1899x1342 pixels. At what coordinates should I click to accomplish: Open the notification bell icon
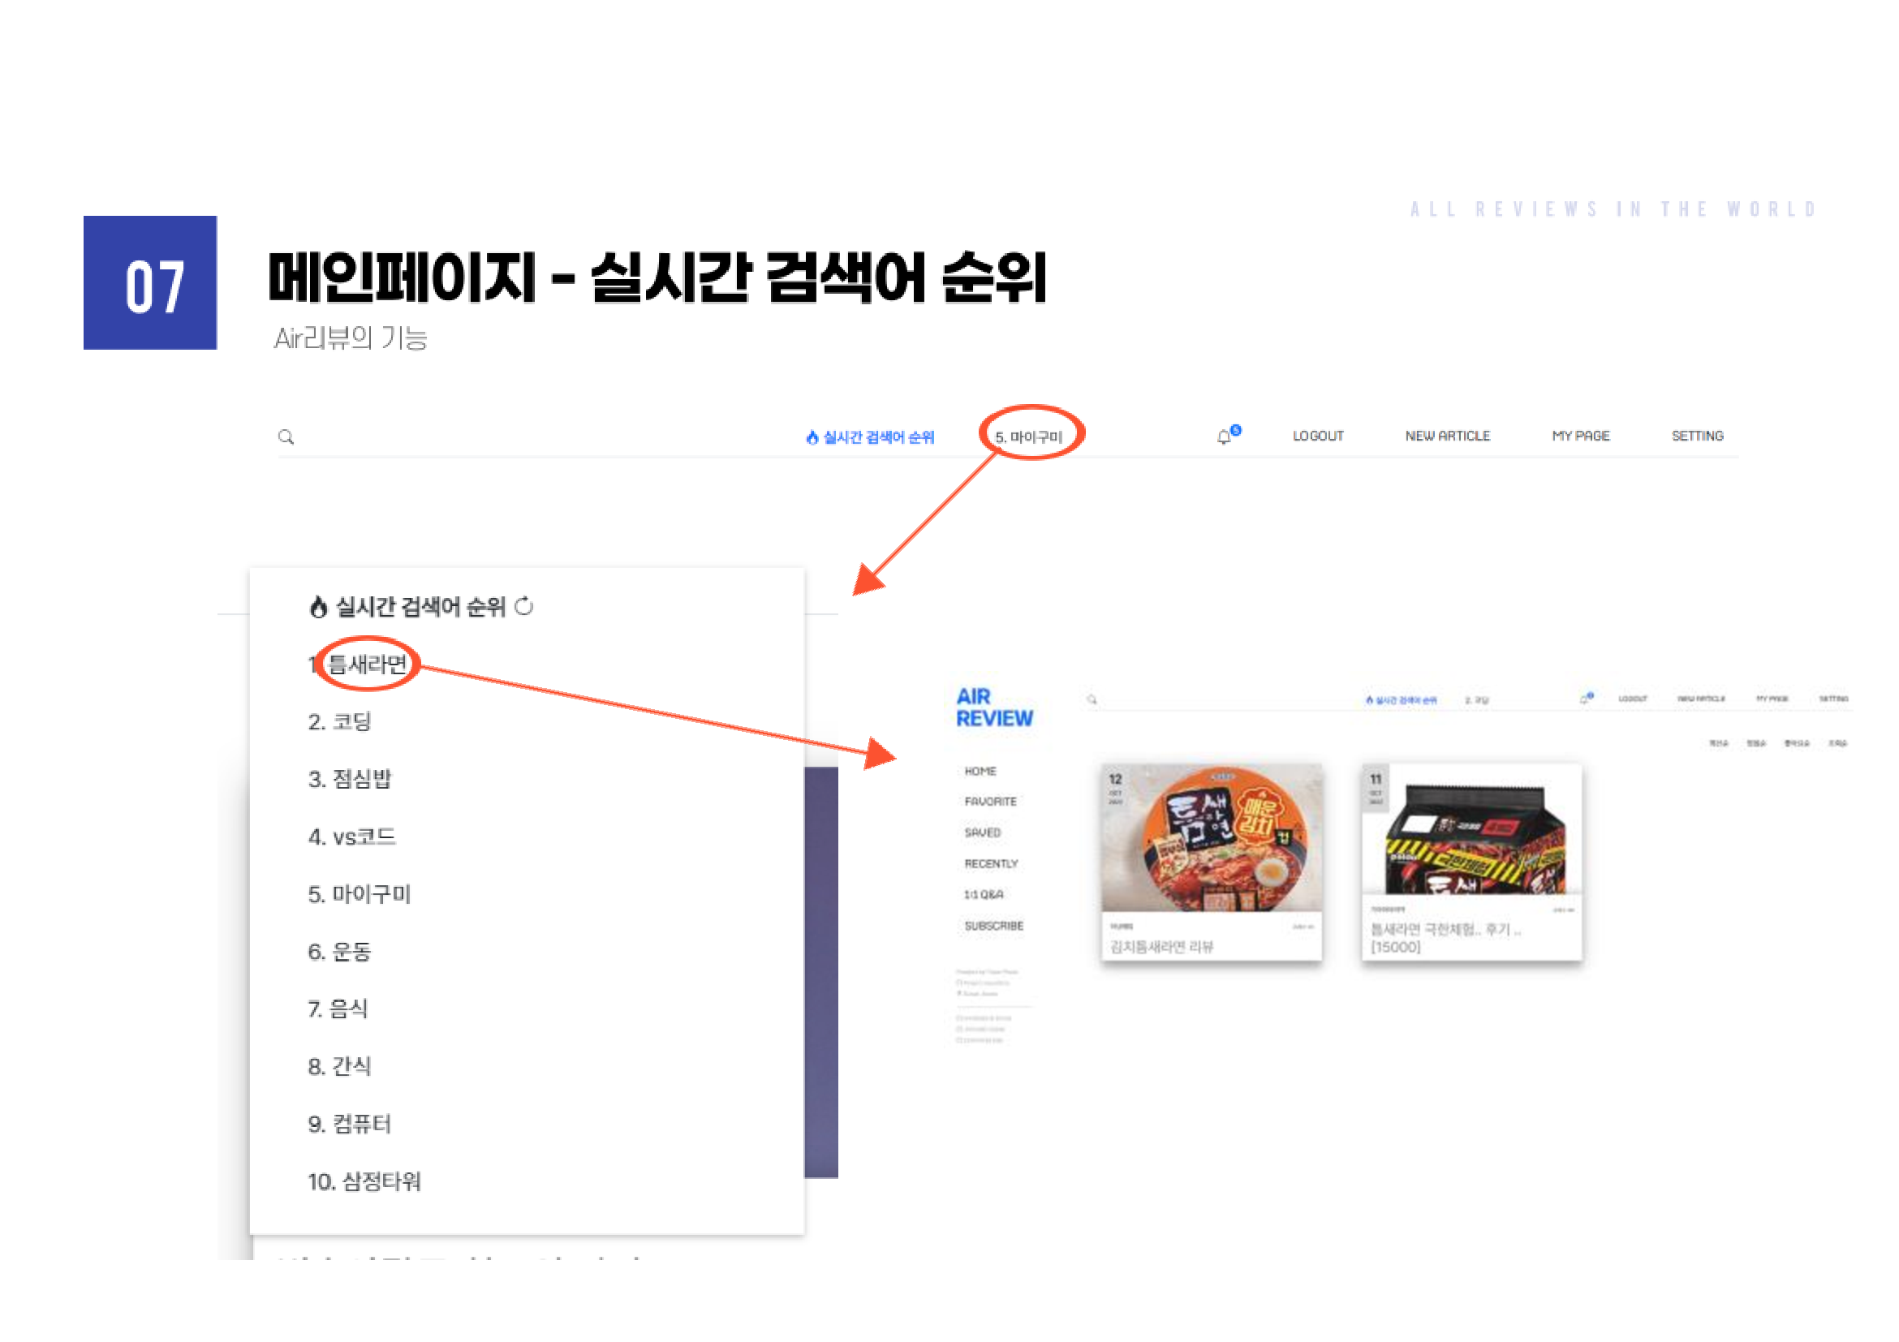(1225, 437)
